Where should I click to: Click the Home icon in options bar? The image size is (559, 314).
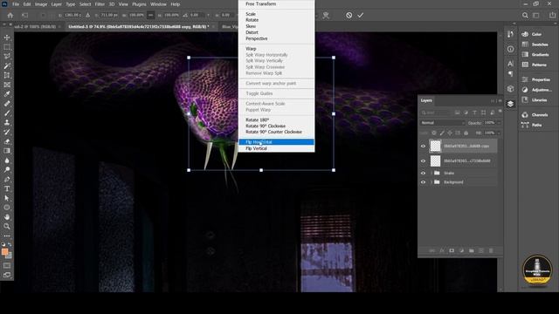pos(10,16)
